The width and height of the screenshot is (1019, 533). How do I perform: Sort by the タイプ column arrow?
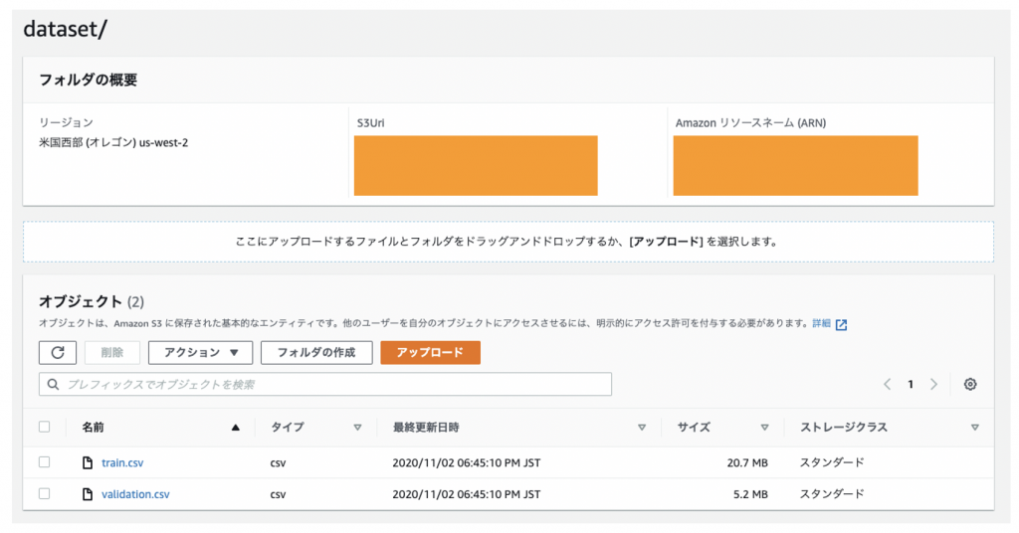(x=357, y=428)
